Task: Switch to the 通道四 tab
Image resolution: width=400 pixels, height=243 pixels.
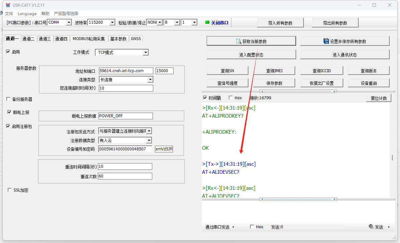Action: [61, 39]
